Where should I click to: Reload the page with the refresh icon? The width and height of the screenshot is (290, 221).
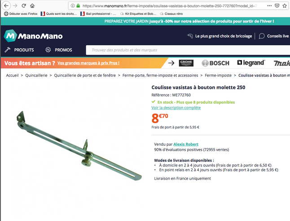(24, 6)
